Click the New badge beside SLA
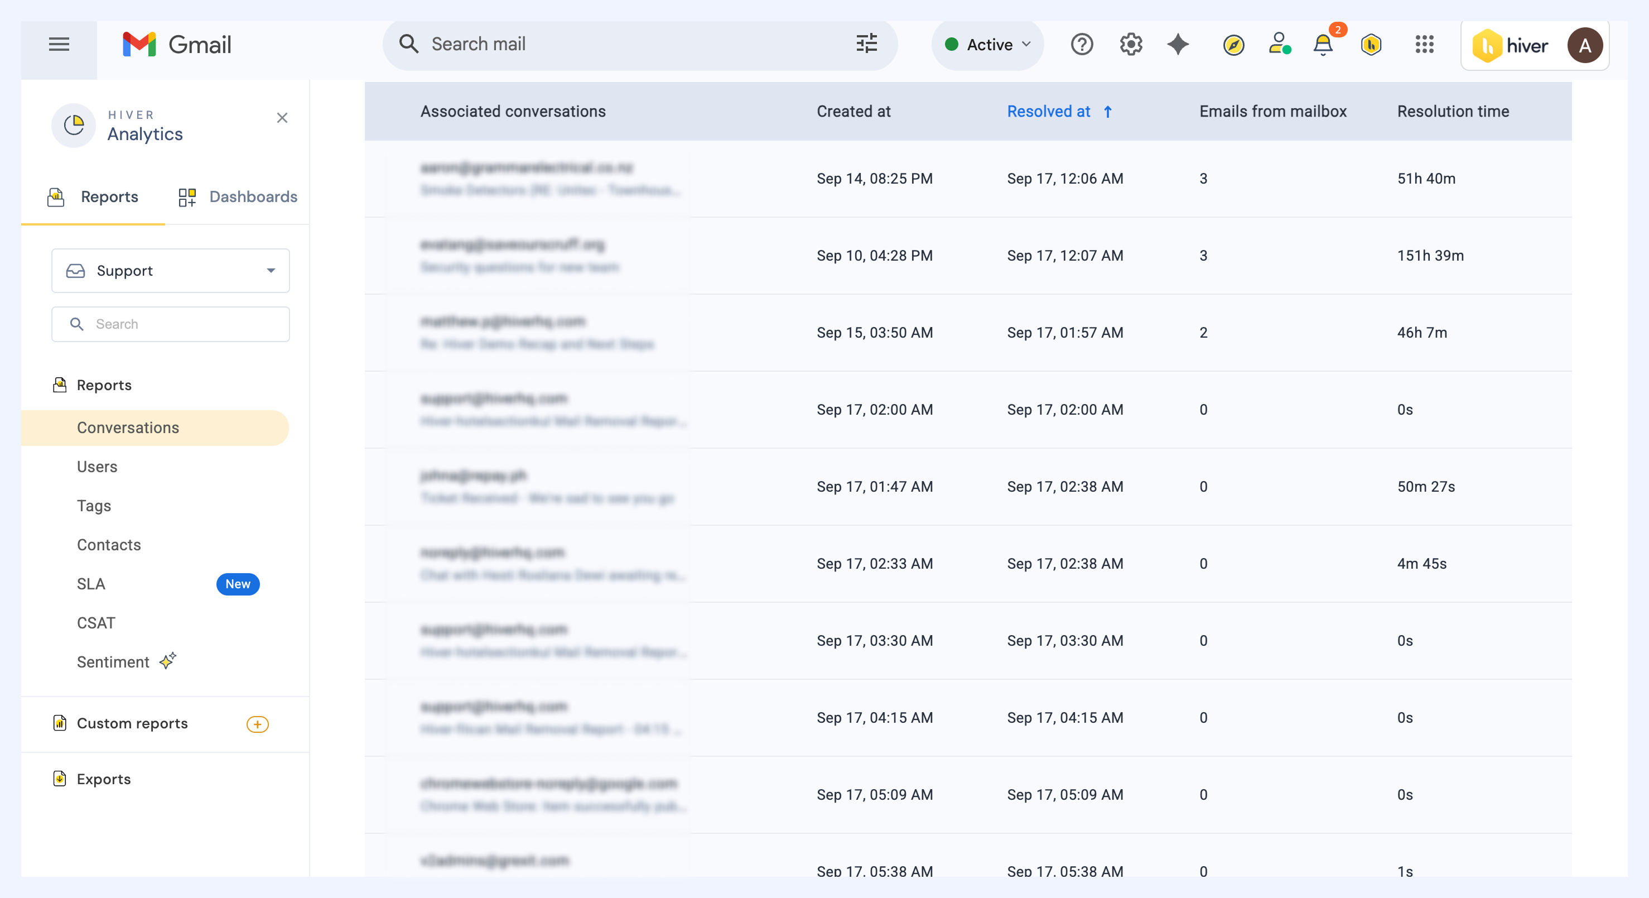The image size is (1649, 898). 238,584
